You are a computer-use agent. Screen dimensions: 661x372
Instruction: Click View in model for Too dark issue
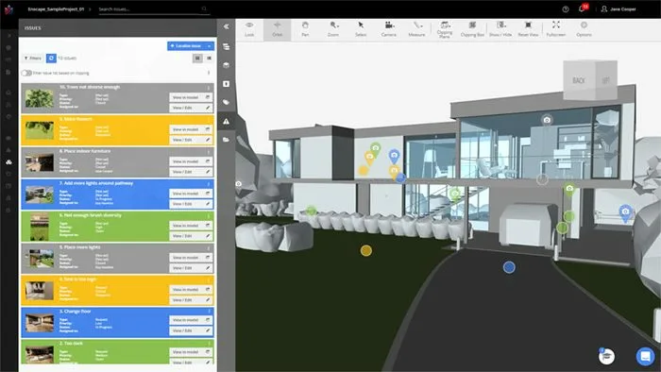point(191,352)
